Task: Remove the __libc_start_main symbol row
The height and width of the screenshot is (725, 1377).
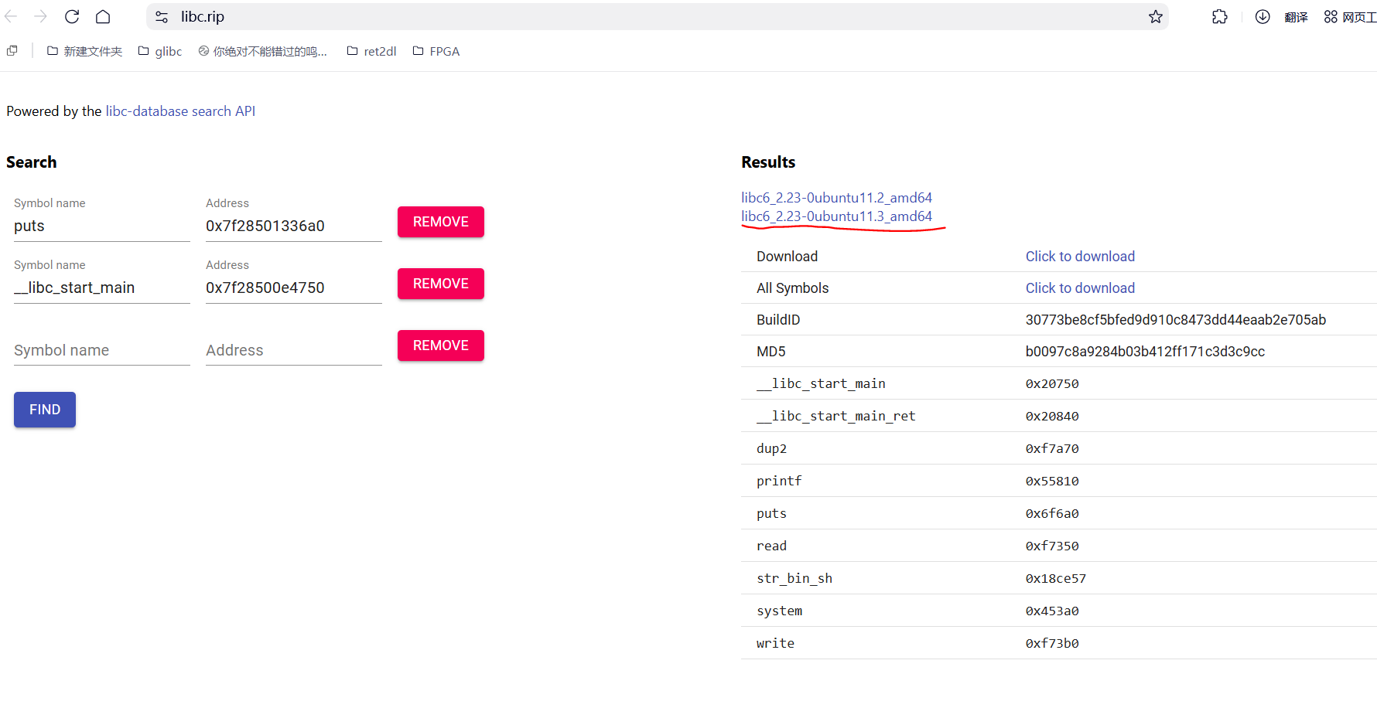Action: [440, 284]
